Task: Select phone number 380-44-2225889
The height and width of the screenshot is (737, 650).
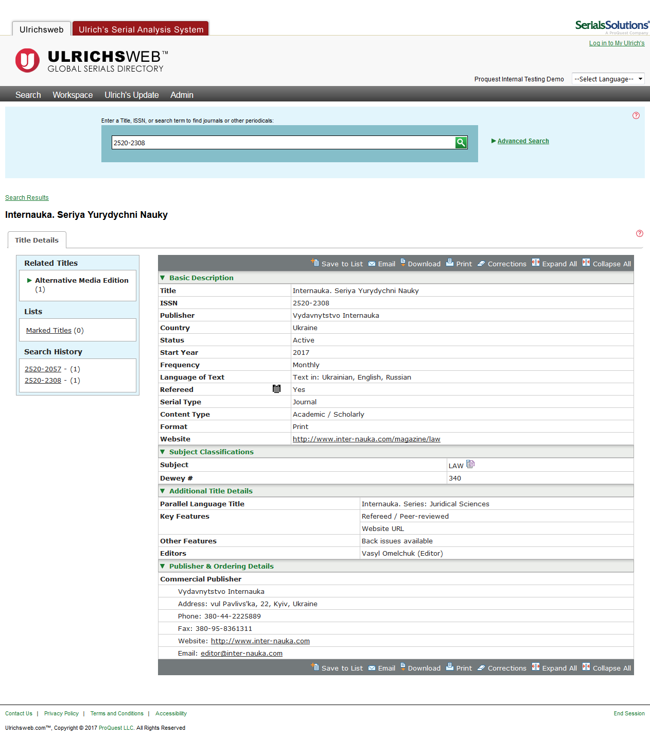Action: click(x=233, y=616)
